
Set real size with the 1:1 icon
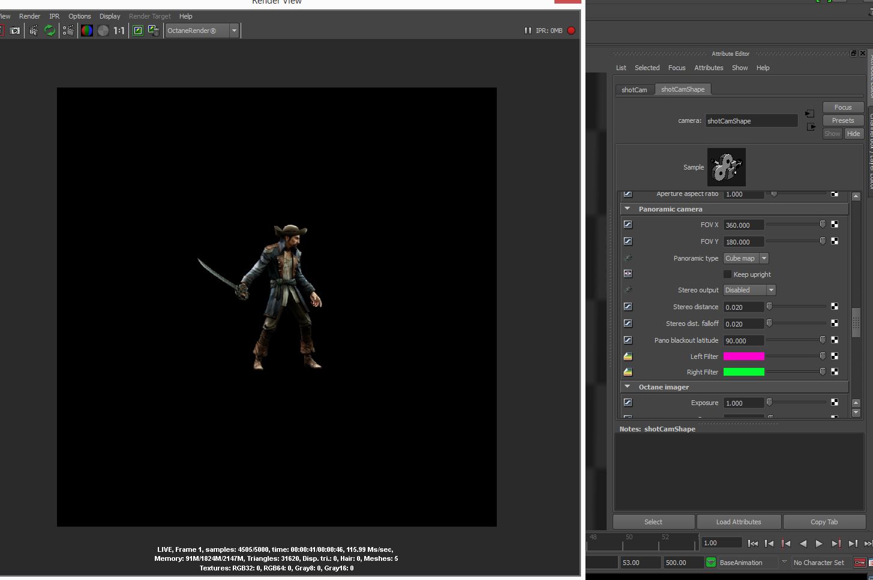coord(119,31)
